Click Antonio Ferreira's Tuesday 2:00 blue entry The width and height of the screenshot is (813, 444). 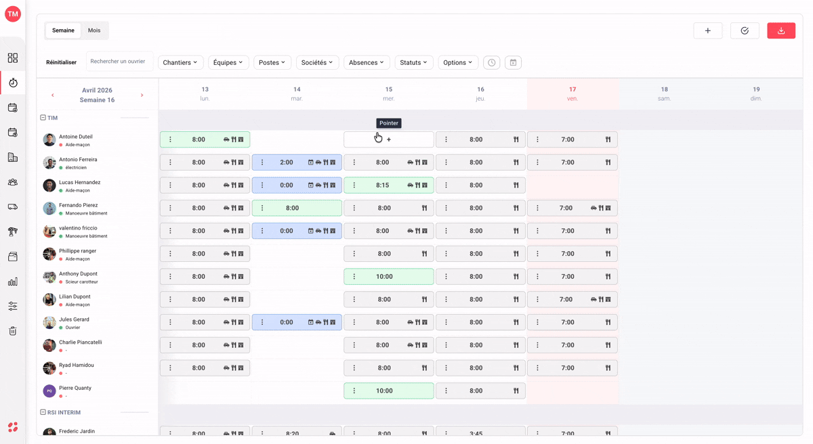(x=297, y=162)
